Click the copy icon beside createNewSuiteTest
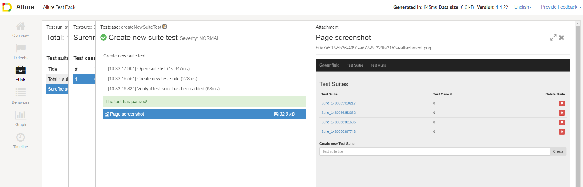 tap(164, 27)
